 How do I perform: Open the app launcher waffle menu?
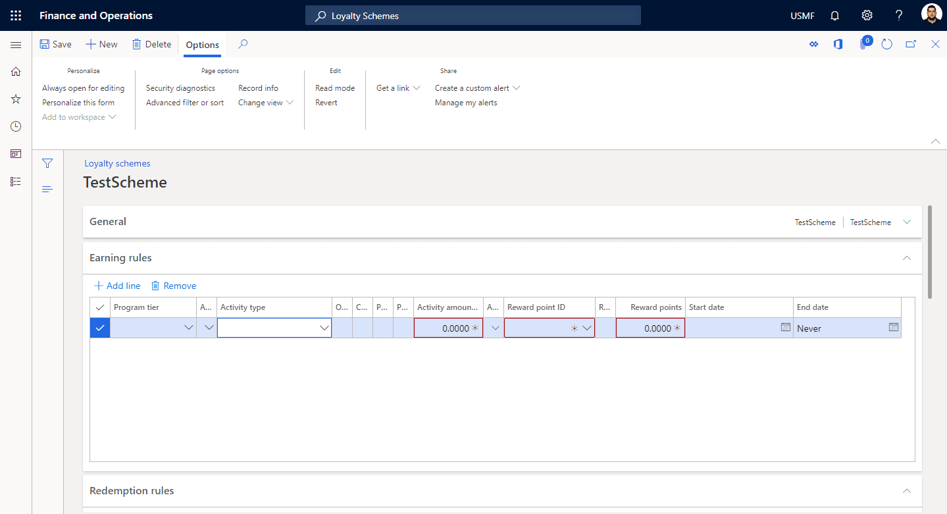[x=16, y=16]
